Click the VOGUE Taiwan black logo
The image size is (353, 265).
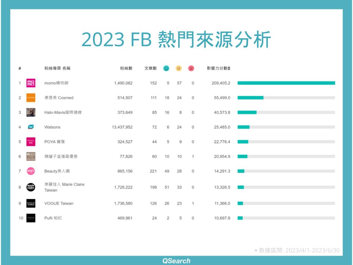31,203
